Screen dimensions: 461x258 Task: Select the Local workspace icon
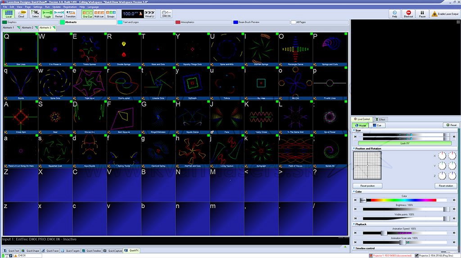click(x=9, y=14)
